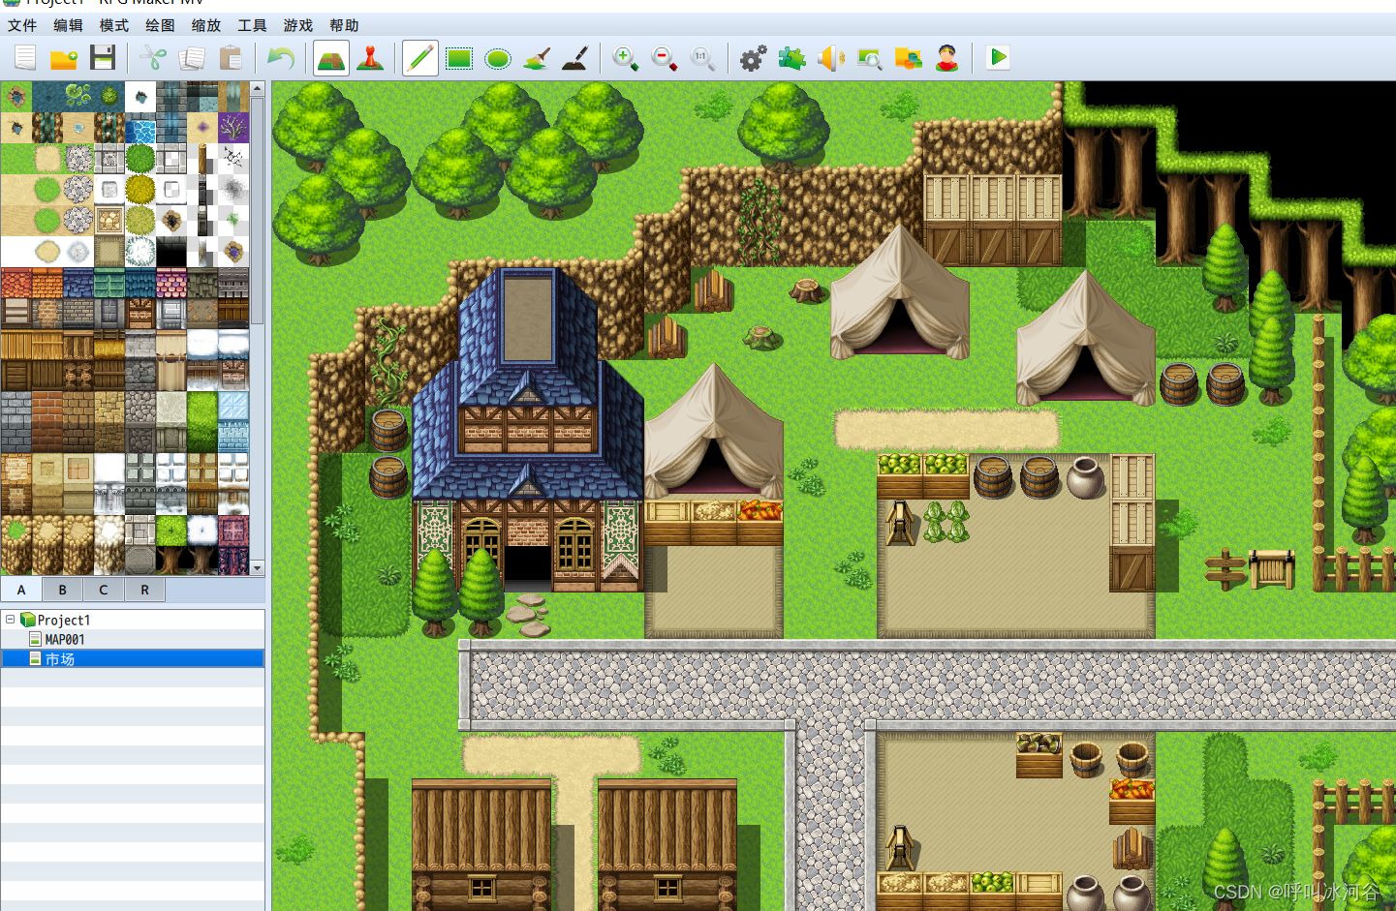Start playtest with green play button

coord(998,58)
